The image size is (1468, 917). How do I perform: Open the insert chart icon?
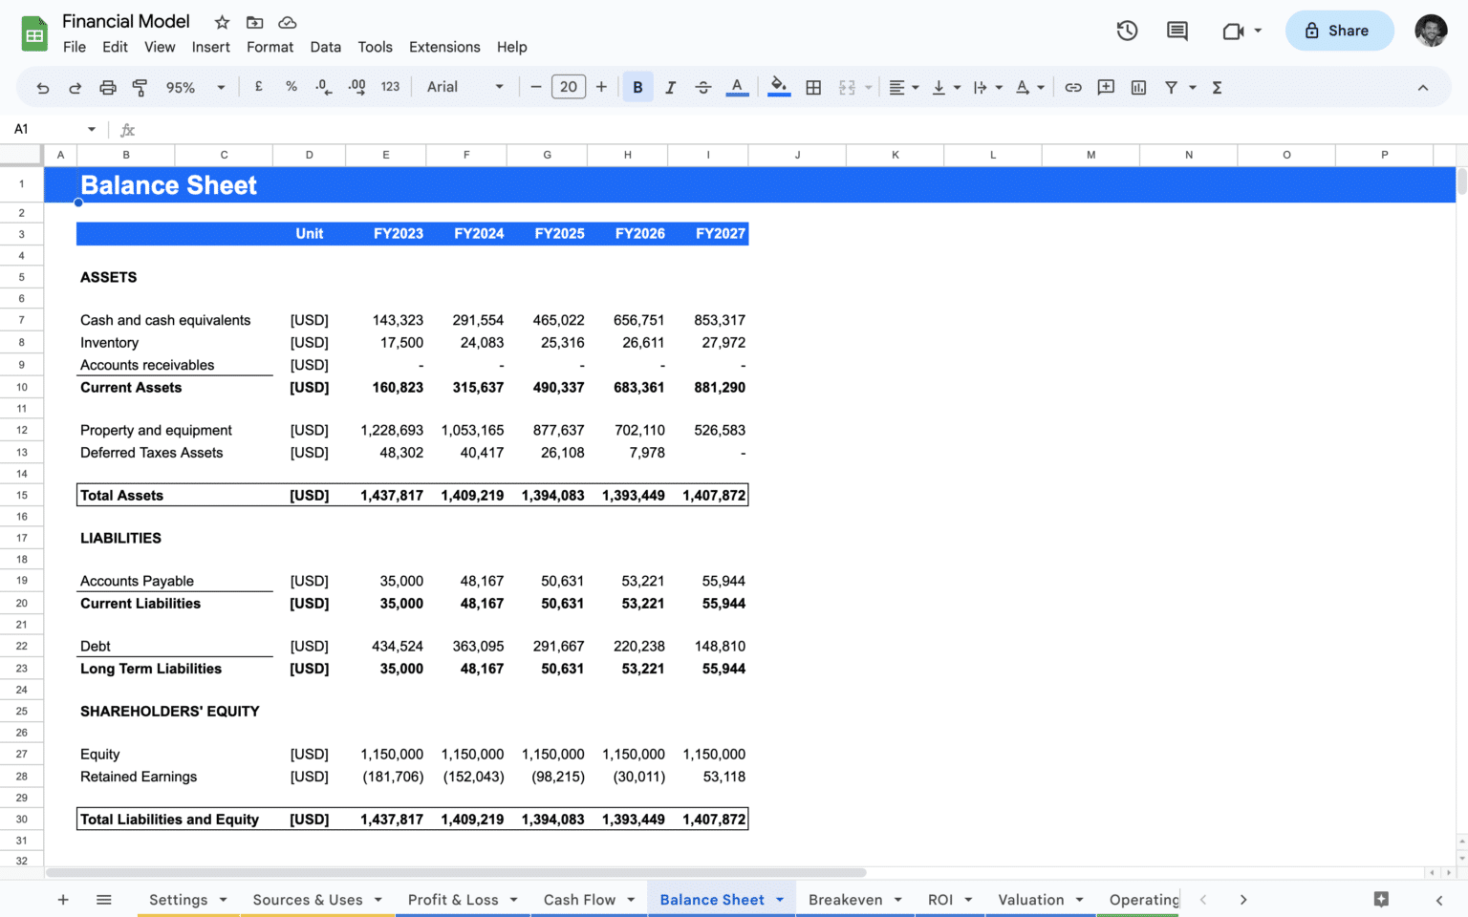point(1137,87)
